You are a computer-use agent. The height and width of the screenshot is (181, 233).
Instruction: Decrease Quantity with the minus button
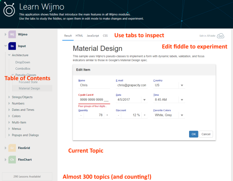pos(81,115)
